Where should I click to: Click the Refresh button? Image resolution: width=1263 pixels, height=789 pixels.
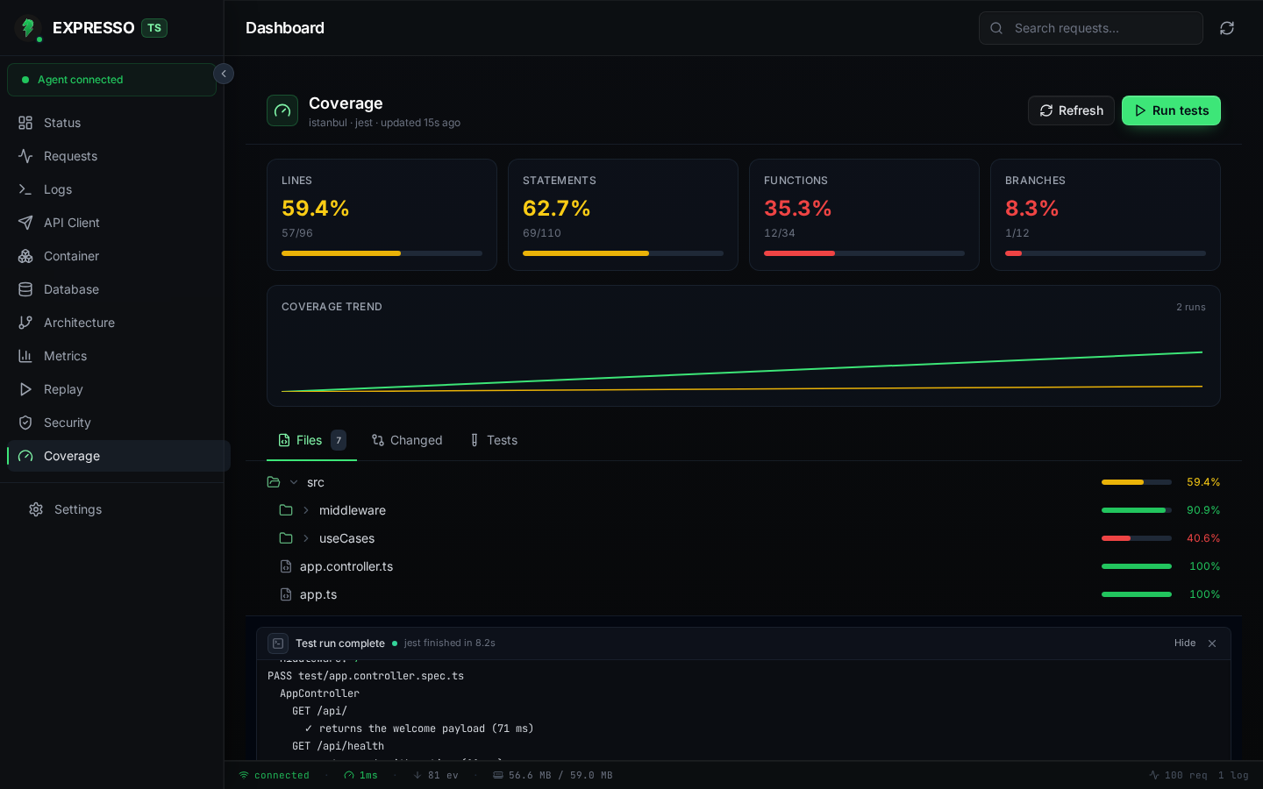(x=1071, y=110)
